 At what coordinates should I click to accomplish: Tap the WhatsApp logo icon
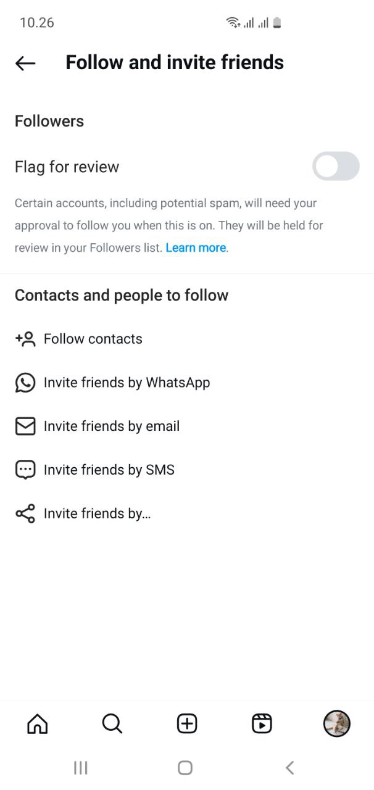(25, 383)
